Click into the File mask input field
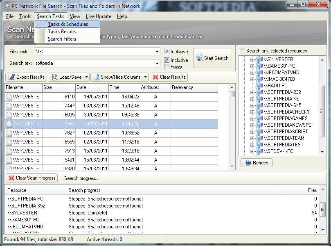Screen dimensions: 331x246 [x=95, y=51]
